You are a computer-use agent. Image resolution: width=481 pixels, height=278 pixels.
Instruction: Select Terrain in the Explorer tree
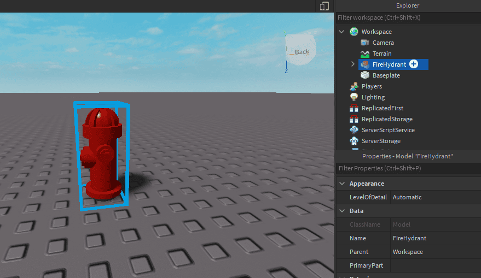pyautogui.click(x=382, y=54)
